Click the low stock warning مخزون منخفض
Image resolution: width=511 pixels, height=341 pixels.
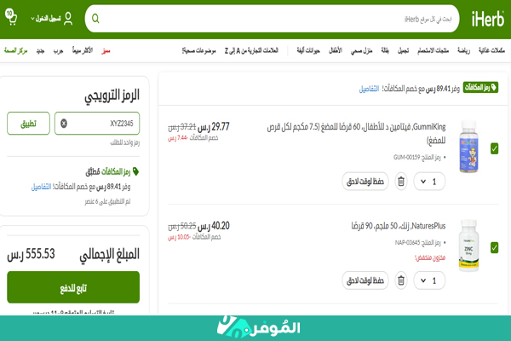(x=430, y=257)
